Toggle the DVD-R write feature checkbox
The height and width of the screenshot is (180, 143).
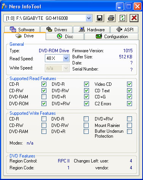point(86,119)
